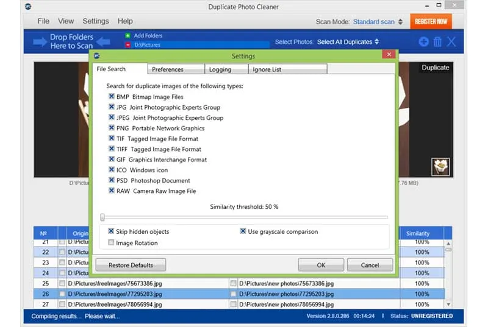The width and height of the screenshot is (488, 327).
Task: Click Version 2.8.0.286 in status bar
Action: coord(328,316)
